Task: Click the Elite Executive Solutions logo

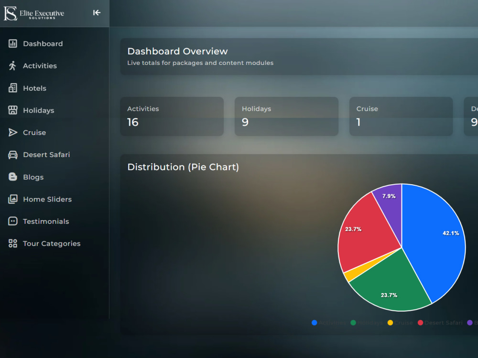Action: click(x=34, y=13)
